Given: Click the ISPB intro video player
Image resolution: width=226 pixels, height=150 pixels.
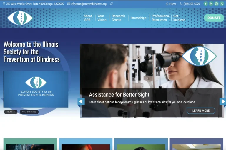Looking at the screenshot, I should [x=36, y=89].
